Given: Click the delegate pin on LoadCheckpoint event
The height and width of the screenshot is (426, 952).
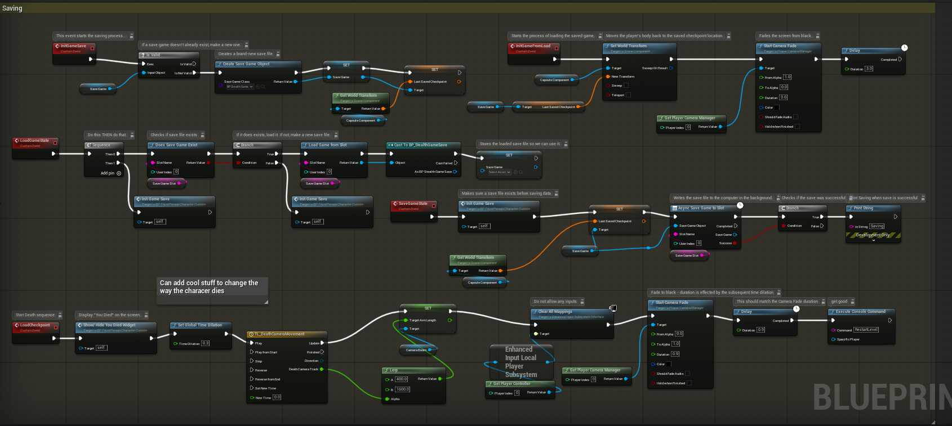Looking at the screenshot, I should point(55,328).
